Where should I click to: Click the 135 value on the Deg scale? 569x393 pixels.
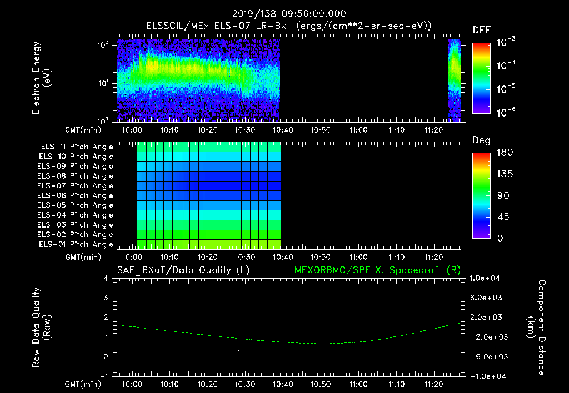click(x=505, y=174)
